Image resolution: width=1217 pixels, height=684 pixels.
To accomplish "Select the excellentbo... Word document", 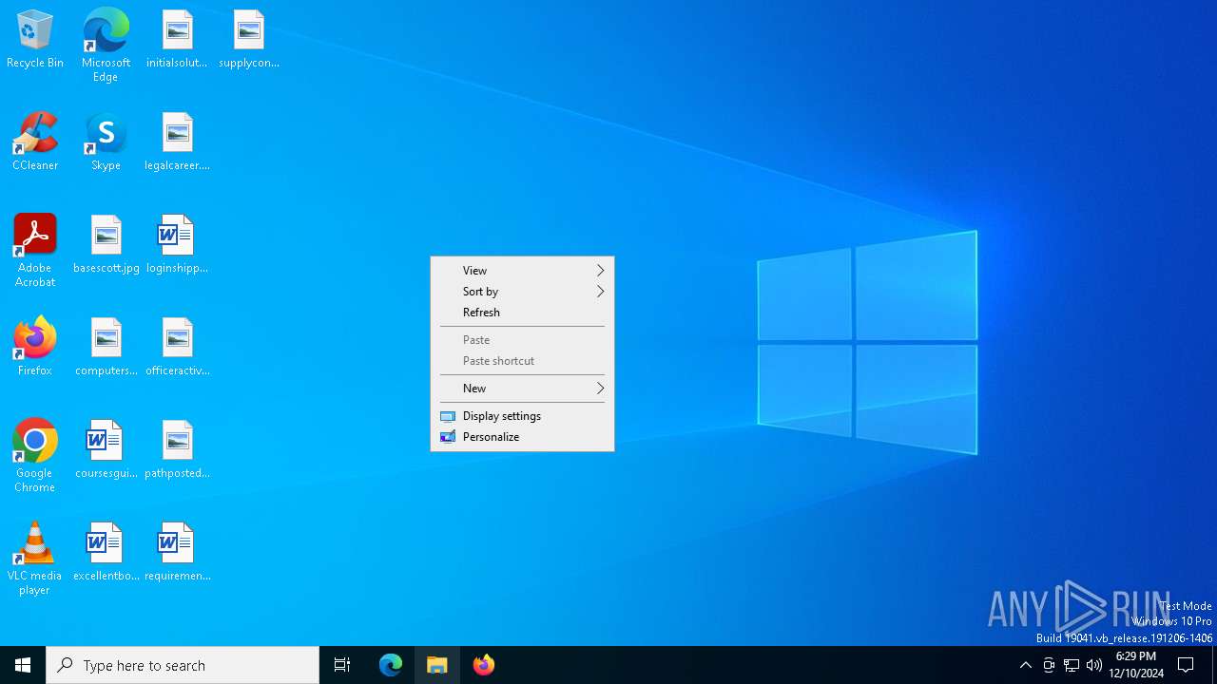I will point(106,553).
